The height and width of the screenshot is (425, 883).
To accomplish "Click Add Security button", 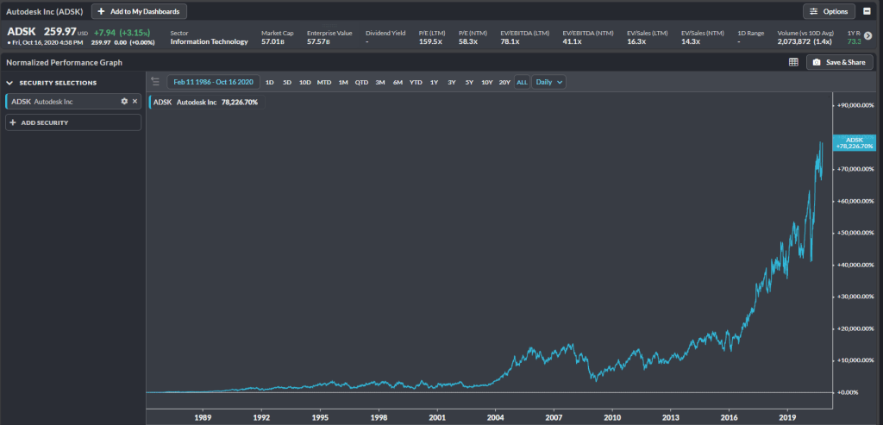I will tap(72, 122).
